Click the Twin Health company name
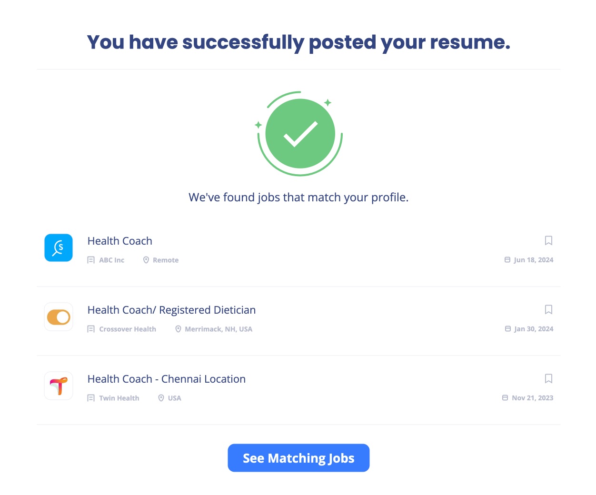 tap(119, 398)
